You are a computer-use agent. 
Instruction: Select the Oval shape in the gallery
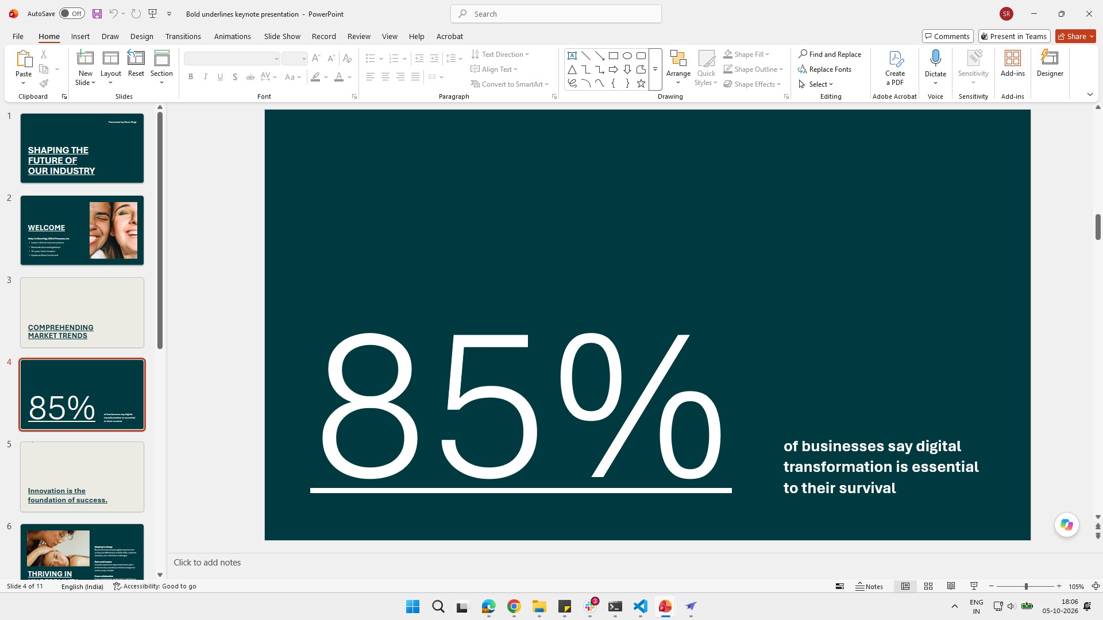click(x=627, y=56)
